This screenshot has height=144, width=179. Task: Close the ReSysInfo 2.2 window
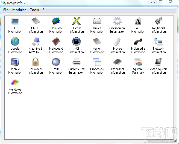click(x=171, y=2)
